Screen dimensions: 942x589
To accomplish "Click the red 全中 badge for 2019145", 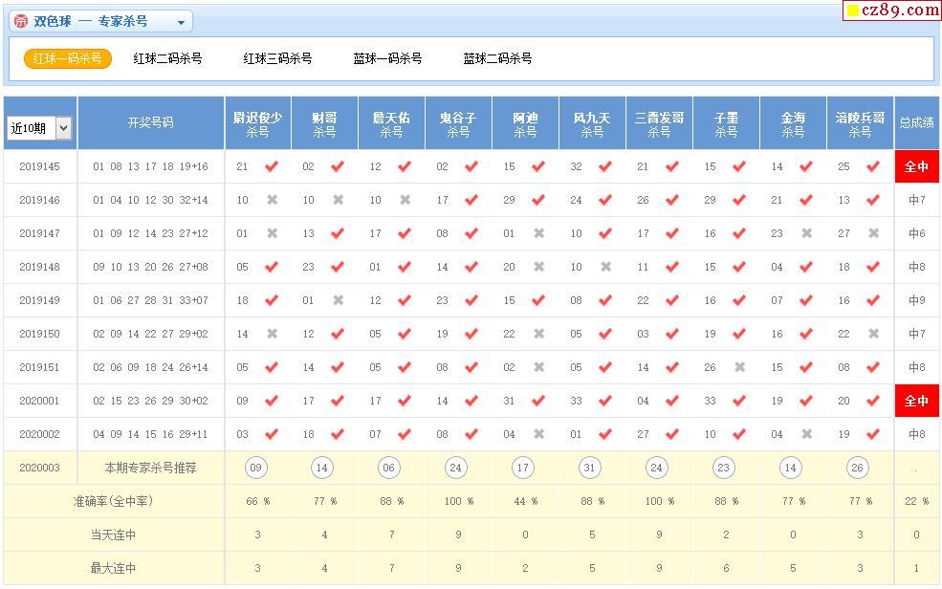I will [916, 166].
